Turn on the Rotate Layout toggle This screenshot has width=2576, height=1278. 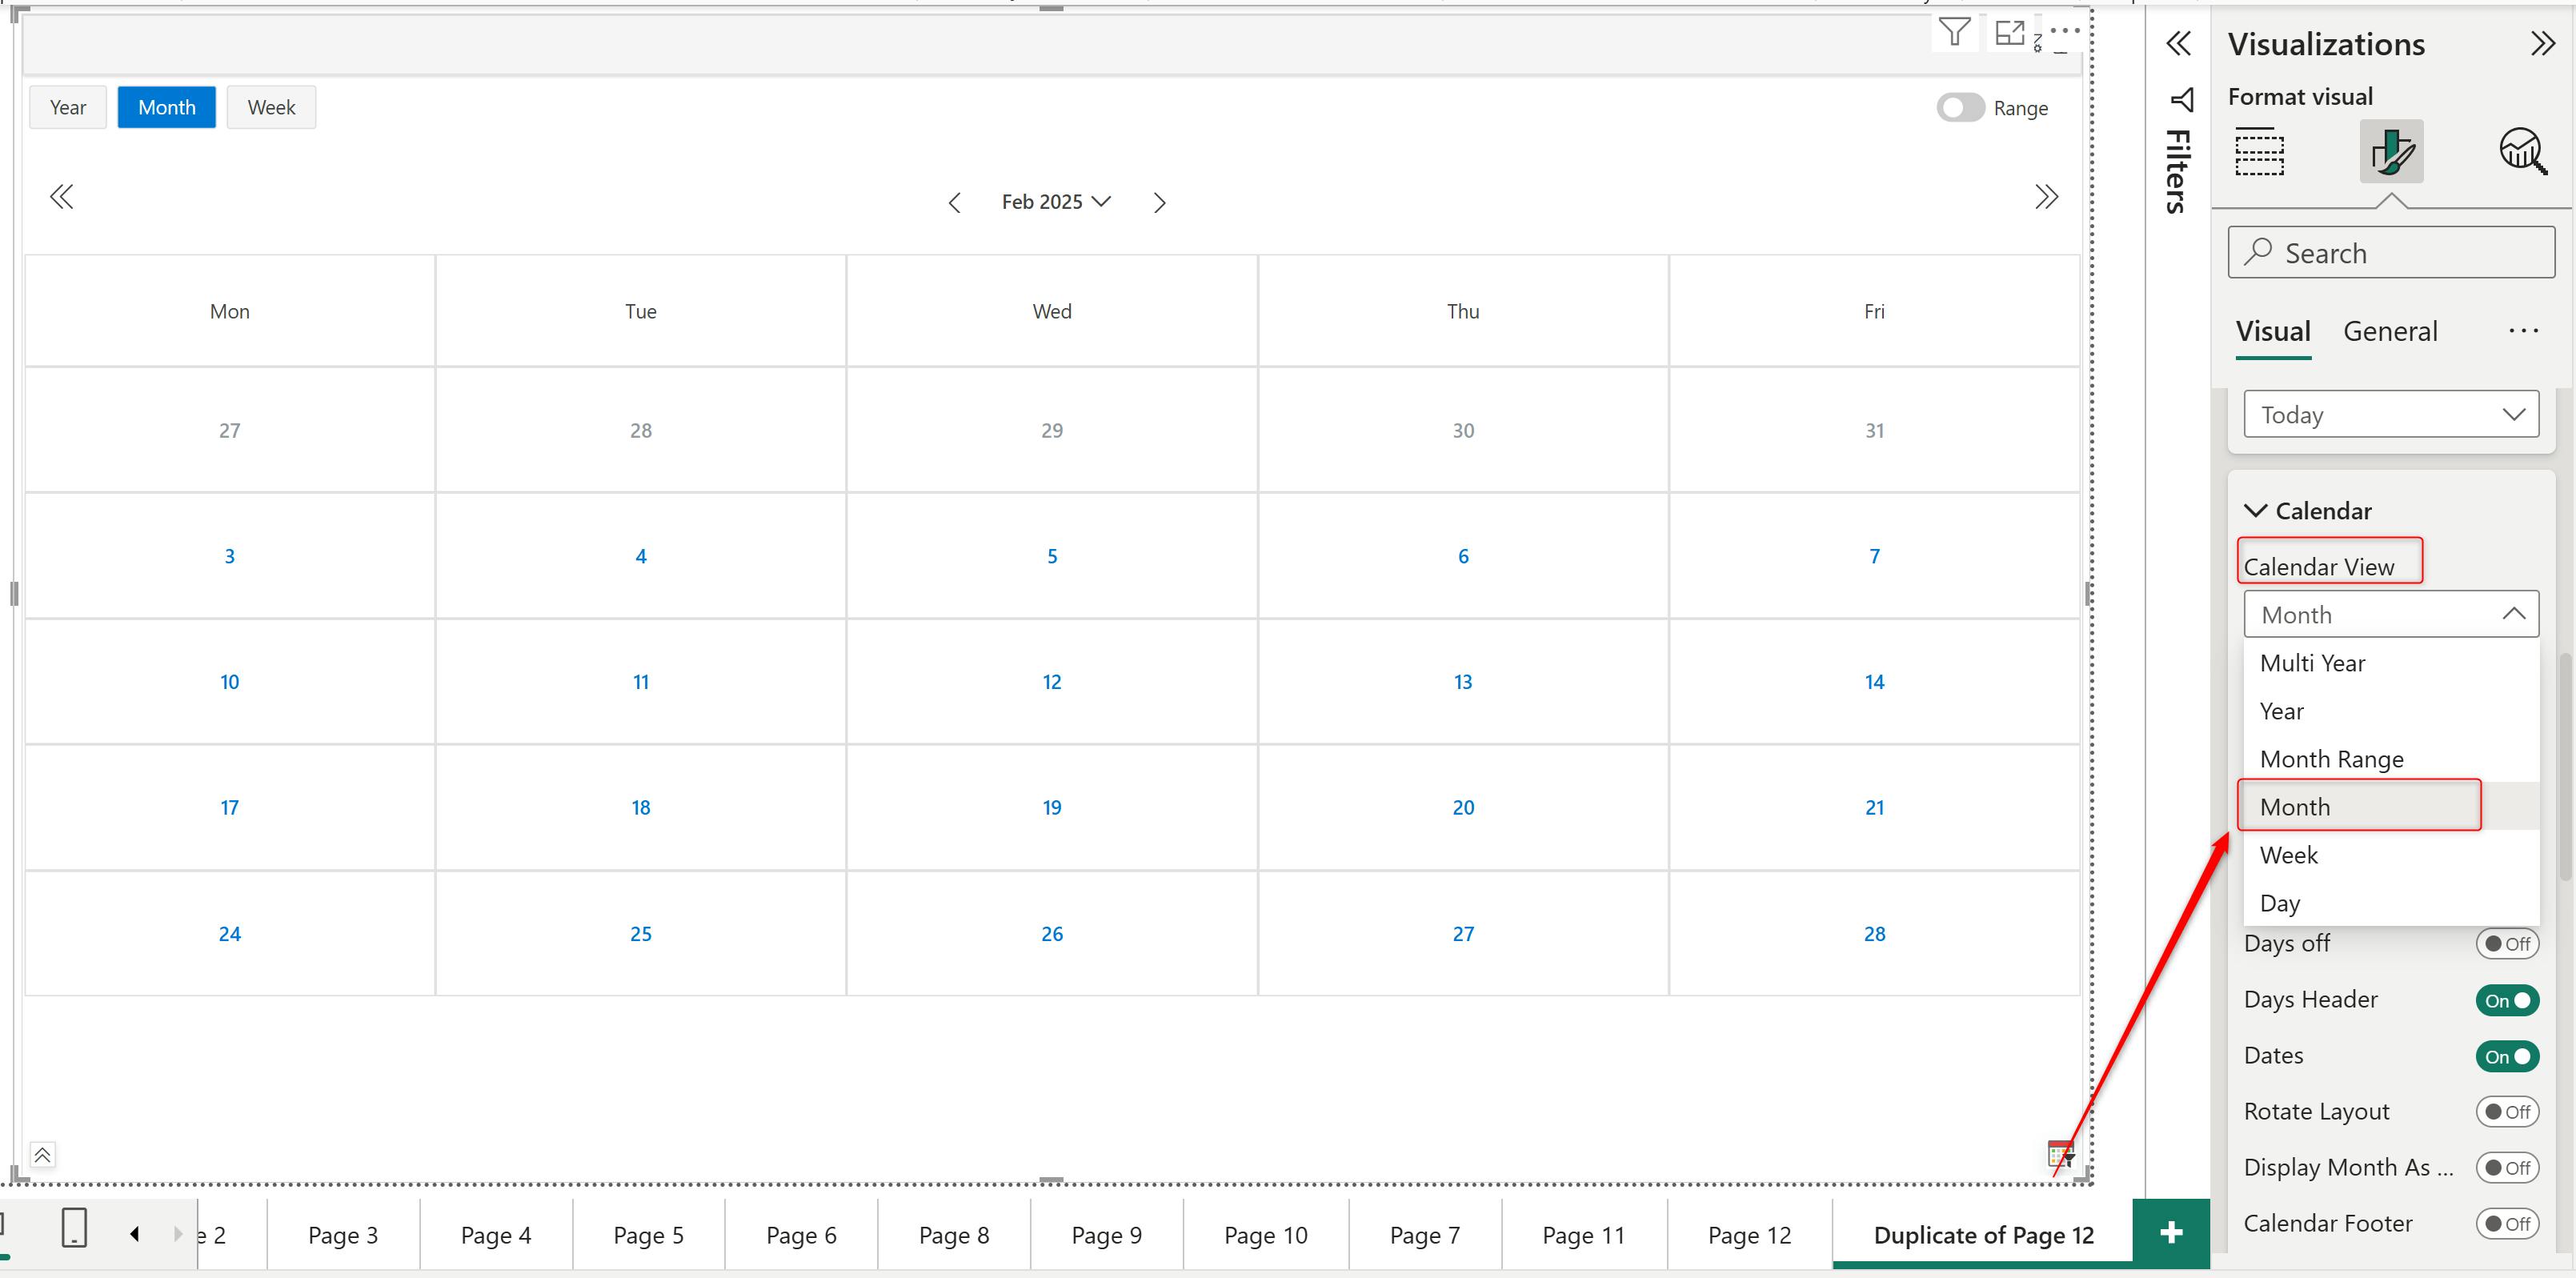[x=2507, y=1112]
